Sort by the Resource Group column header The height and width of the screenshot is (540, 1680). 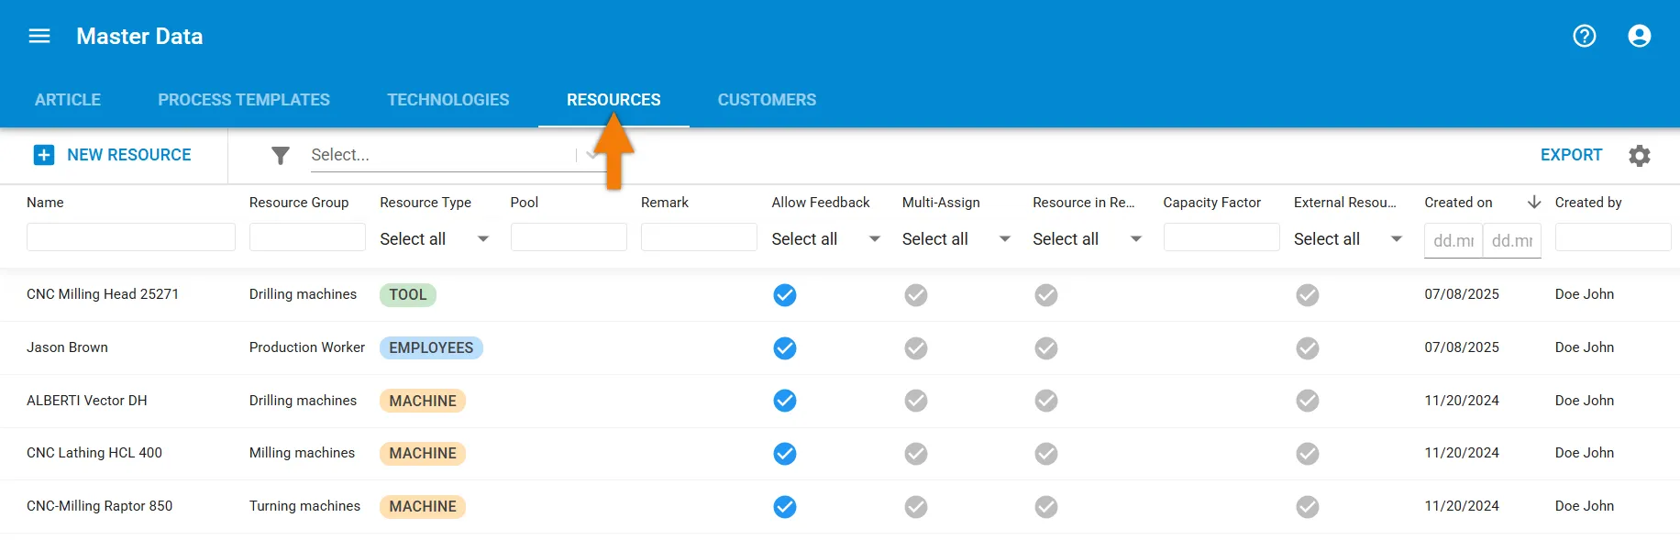(299, 203)
